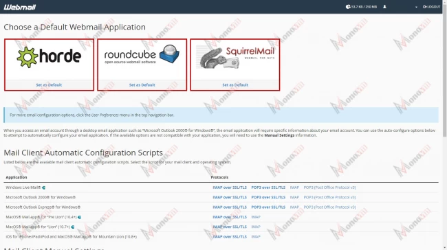The height and width of the screenshot is (250, 447).
Task: Select POP3 over SSL/TLS for Outlook Express
Action: tap(268, 207)
